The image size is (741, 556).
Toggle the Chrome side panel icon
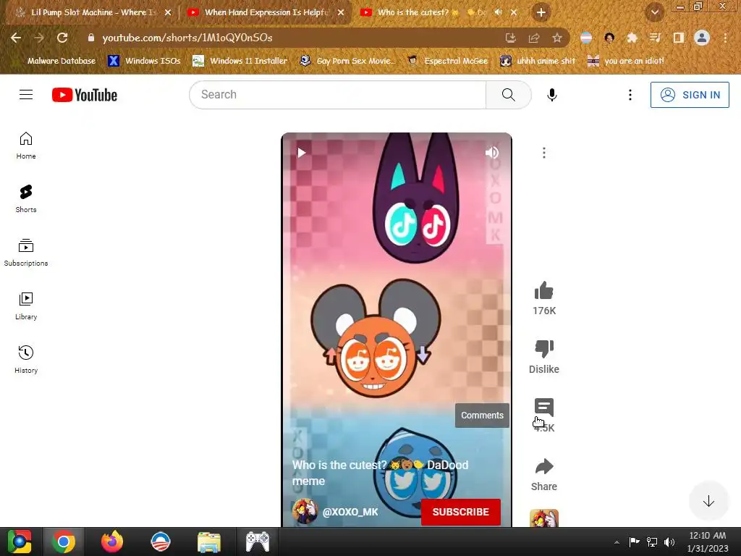(x=679, y=38)
